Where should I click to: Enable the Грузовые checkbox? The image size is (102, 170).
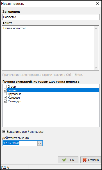click(5, 94)
